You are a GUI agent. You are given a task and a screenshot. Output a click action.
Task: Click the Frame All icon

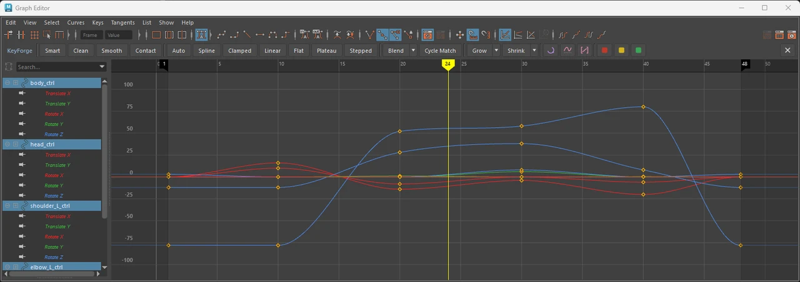156,35
